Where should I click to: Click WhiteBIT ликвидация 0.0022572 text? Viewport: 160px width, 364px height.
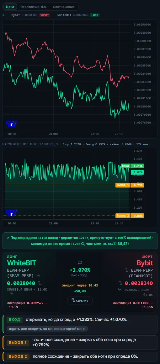coord(27,305)
